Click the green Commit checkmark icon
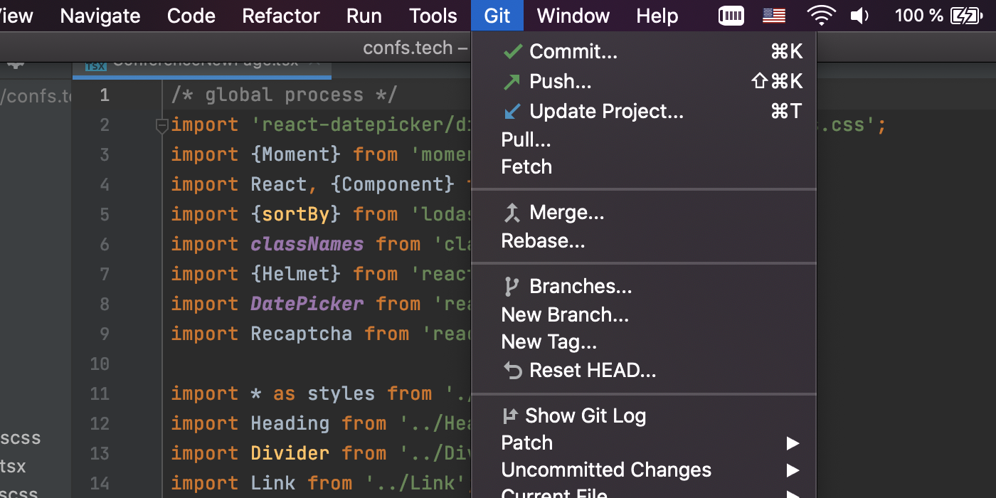 pos(512,51)
